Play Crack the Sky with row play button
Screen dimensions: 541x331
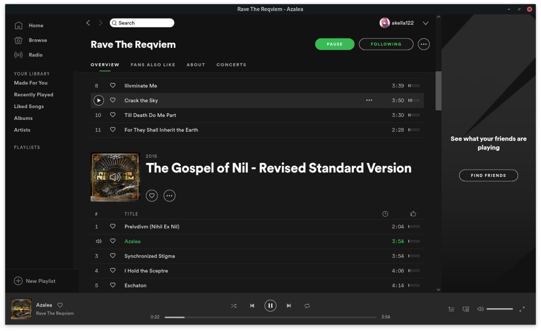click(98, 100)
